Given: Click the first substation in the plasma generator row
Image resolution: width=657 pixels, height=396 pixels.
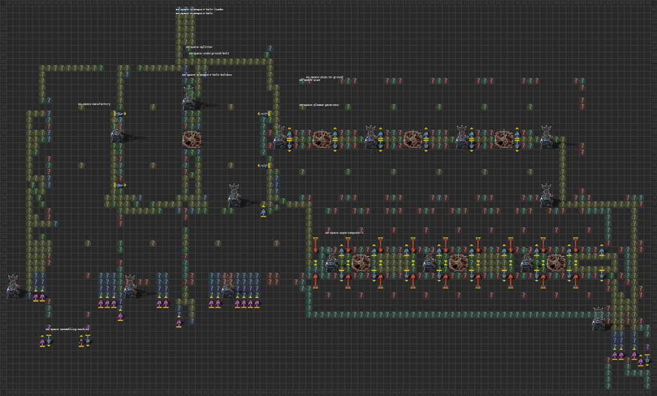Looking at the screenshot, I should pos(280,137).
